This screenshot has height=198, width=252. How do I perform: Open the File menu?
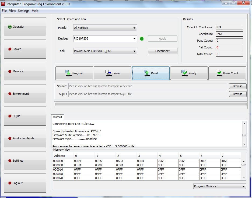4,11
